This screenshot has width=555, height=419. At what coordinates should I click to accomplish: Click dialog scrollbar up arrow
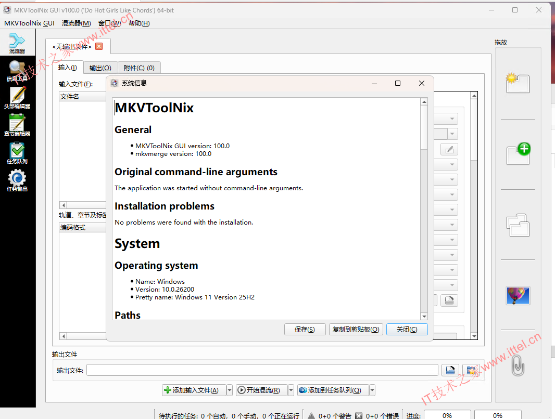(424, 102)
